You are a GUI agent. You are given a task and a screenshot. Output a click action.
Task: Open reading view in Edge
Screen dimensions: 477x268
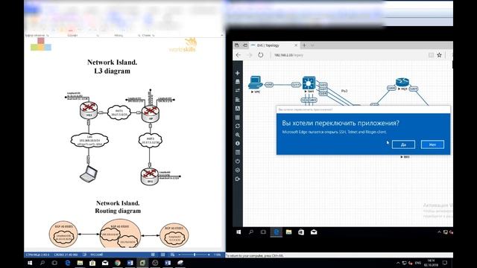coord(431,55)
